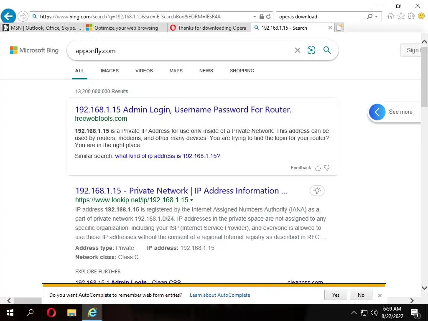
Task: Click the Internet Explorer taskbar icon
Action: click(x=92, y=313)
